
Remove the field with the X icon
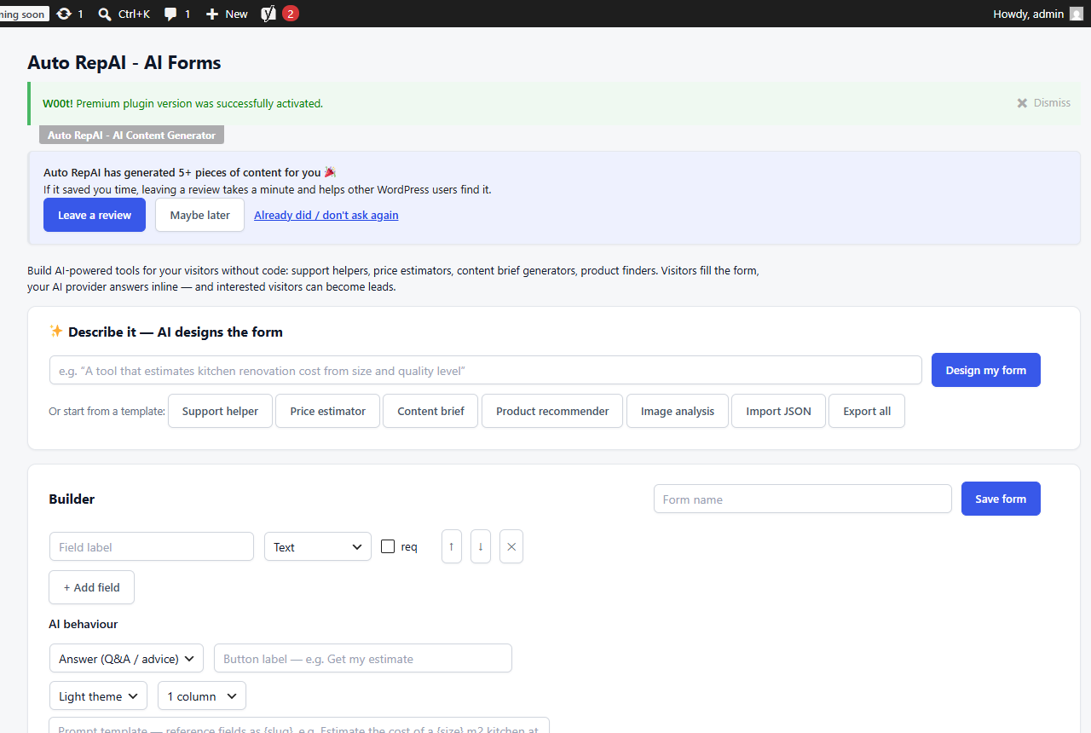click(x=511, y=546)
